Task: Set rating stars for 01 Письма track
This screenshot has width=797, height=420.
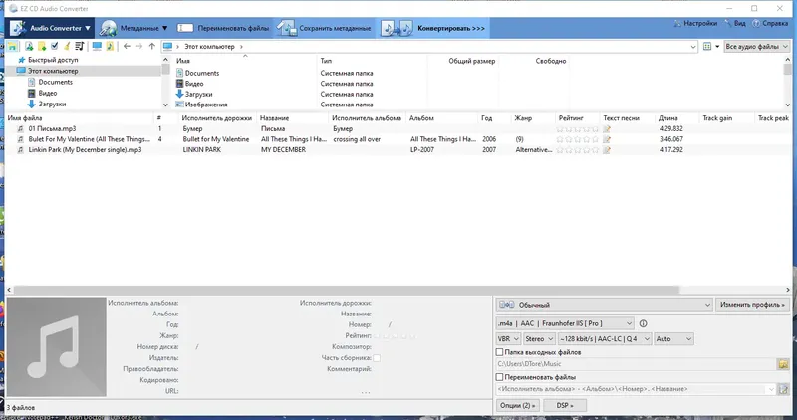Action: (x=578, y=129)
